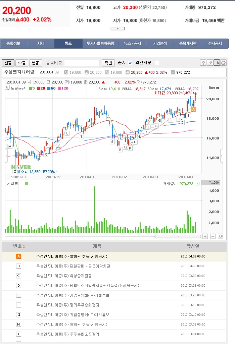Toggle the 거래량 green legend square
Screen dimensions: 235x351
point(27,183)
